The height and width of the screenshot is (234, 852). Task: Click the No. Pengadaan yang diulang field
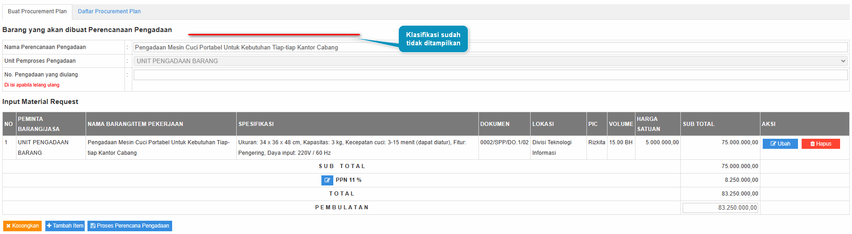click(490, 75)
